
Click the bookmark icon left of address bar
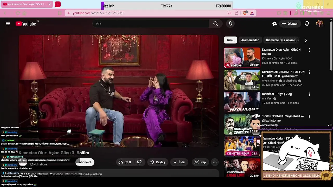pyautogui.click(x=60, y=13)
